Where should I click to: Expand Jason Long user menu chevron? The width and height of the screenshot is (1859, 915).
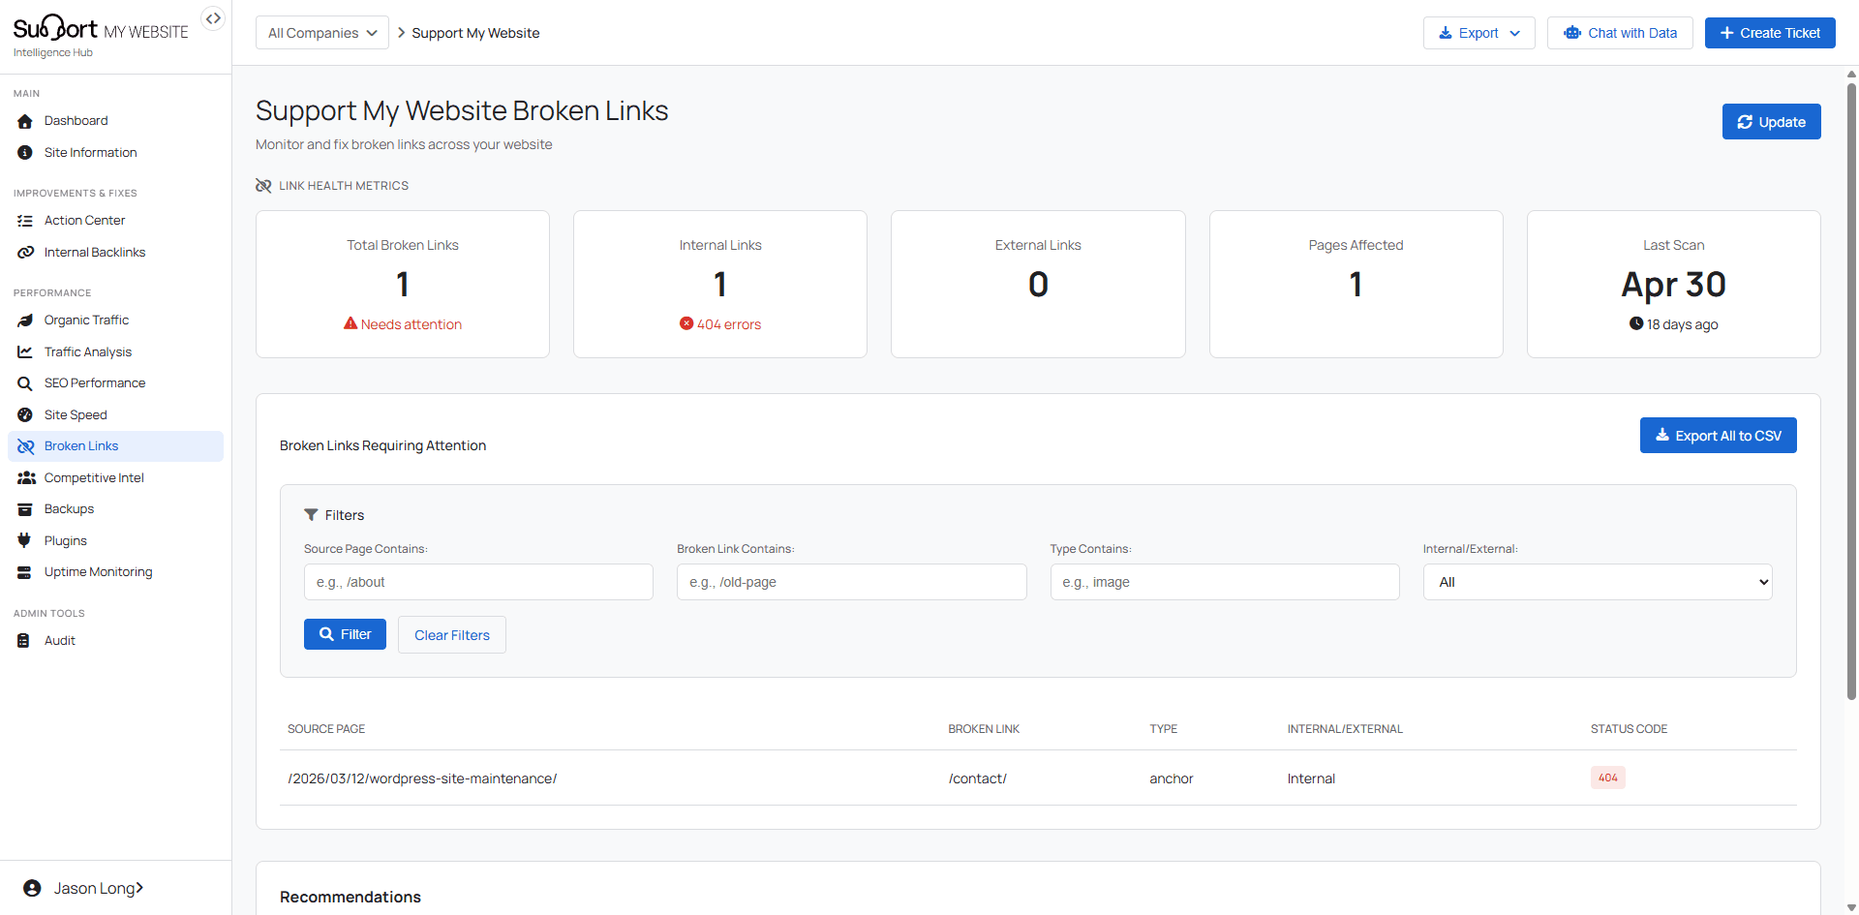(x=139, y=888)
